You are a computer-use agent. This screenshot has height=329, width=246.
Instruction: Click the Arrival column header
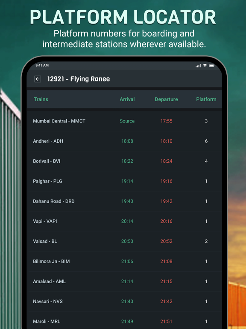(127, 99)
